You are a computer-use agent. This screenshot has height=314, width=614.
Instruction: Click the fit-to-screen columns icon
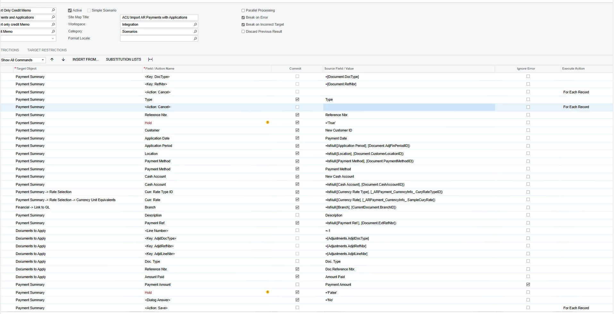coord(150,59)
